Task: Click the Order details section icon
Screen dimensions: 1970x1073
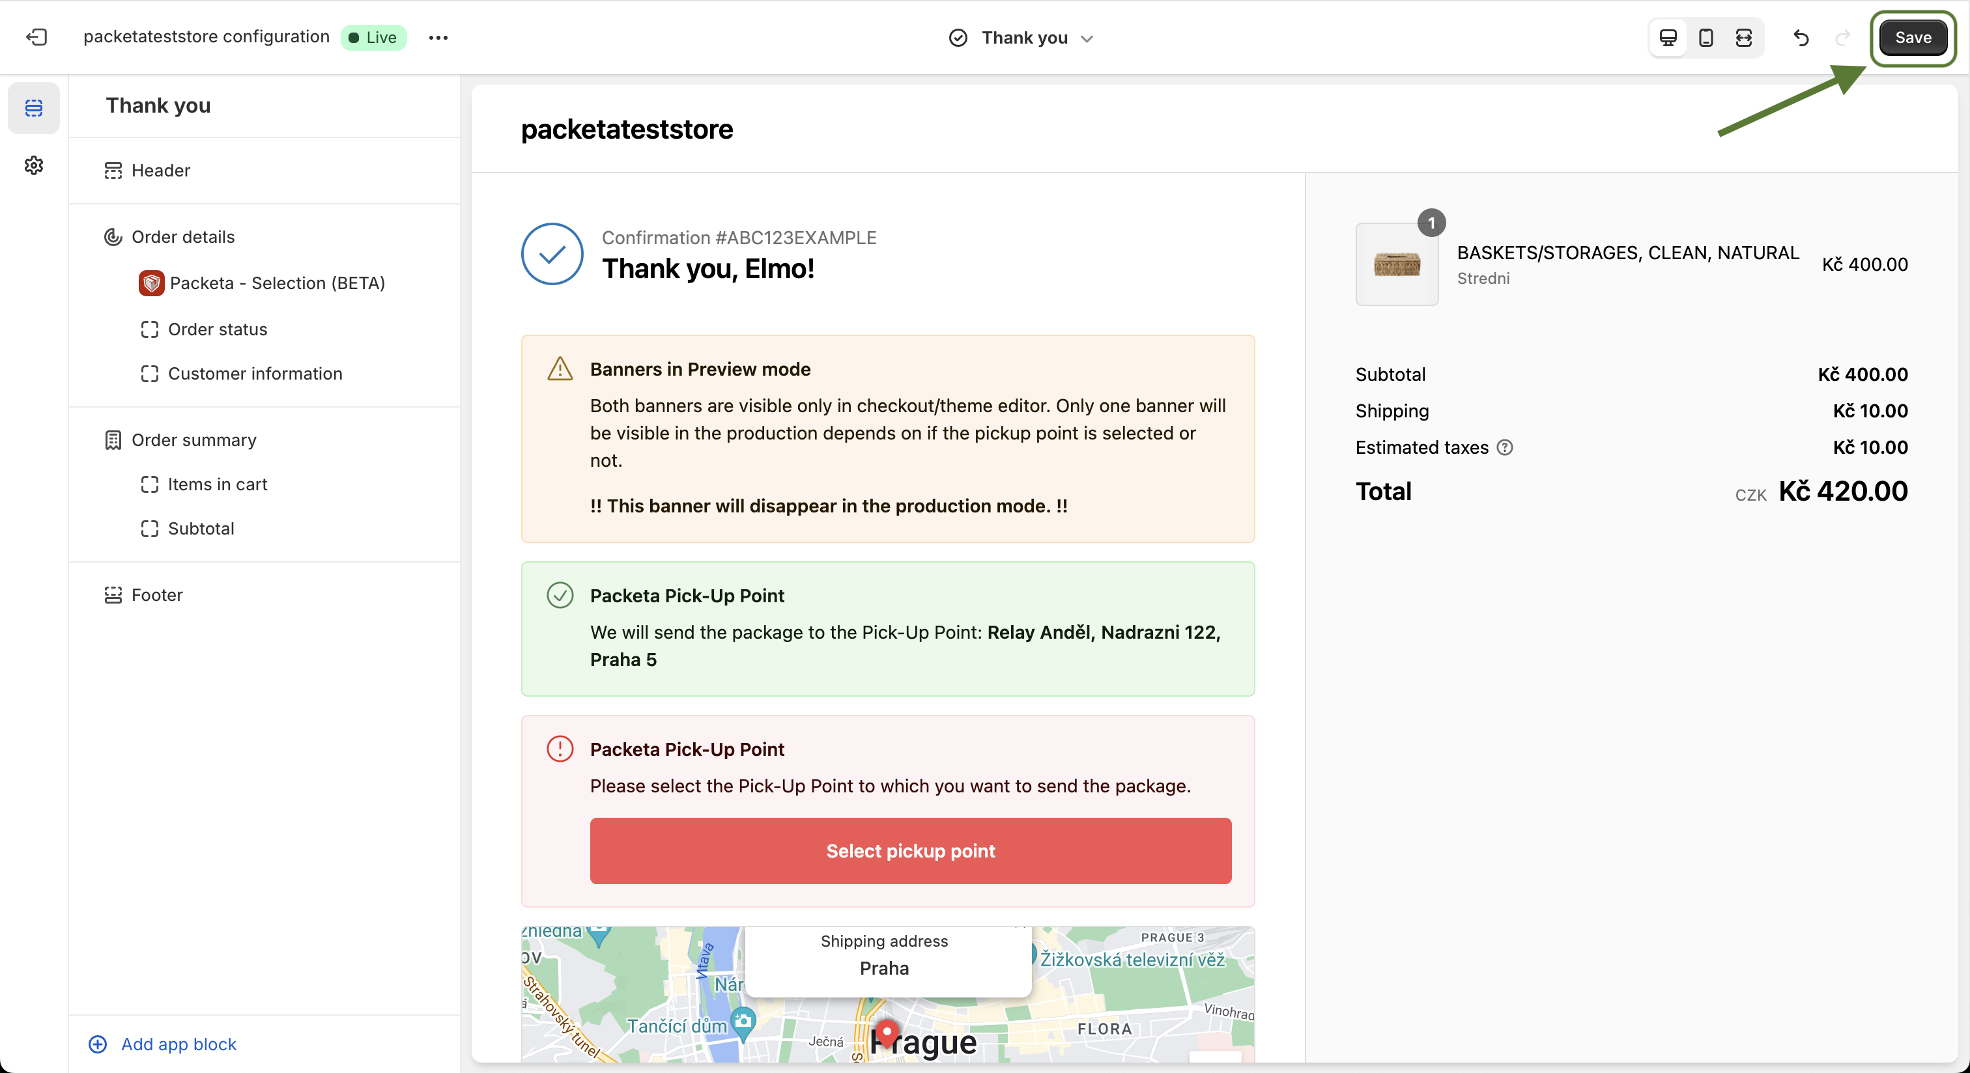Action: tap(113, 237)
